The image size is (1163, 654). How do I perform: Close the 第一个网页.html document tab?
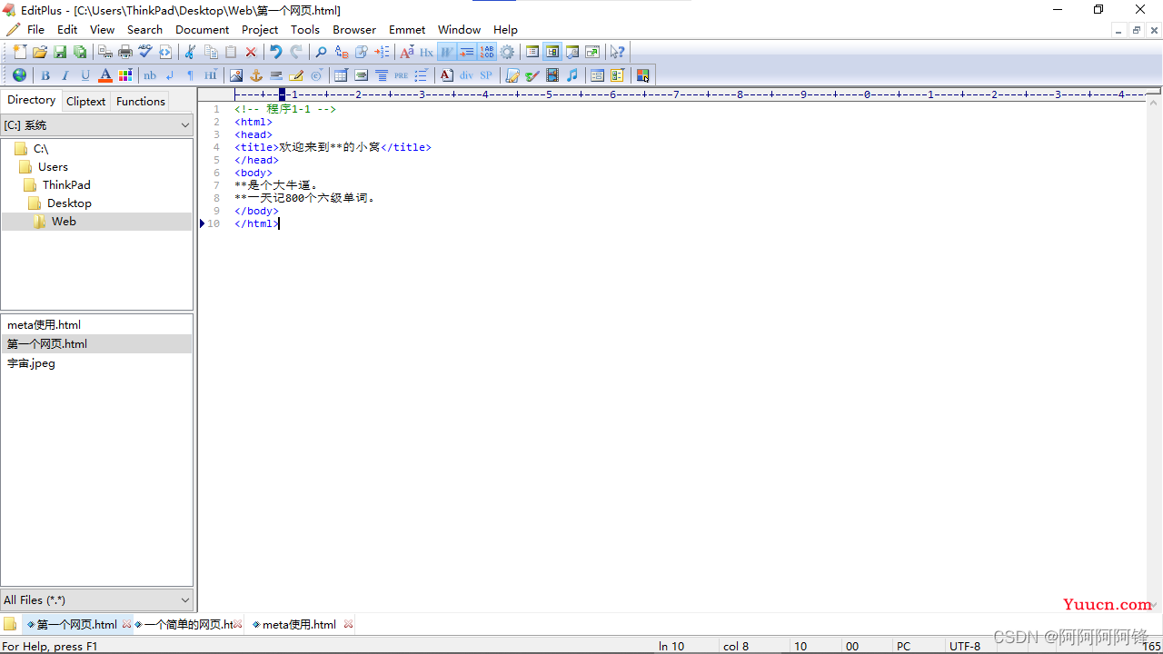[x=126, y=624]
